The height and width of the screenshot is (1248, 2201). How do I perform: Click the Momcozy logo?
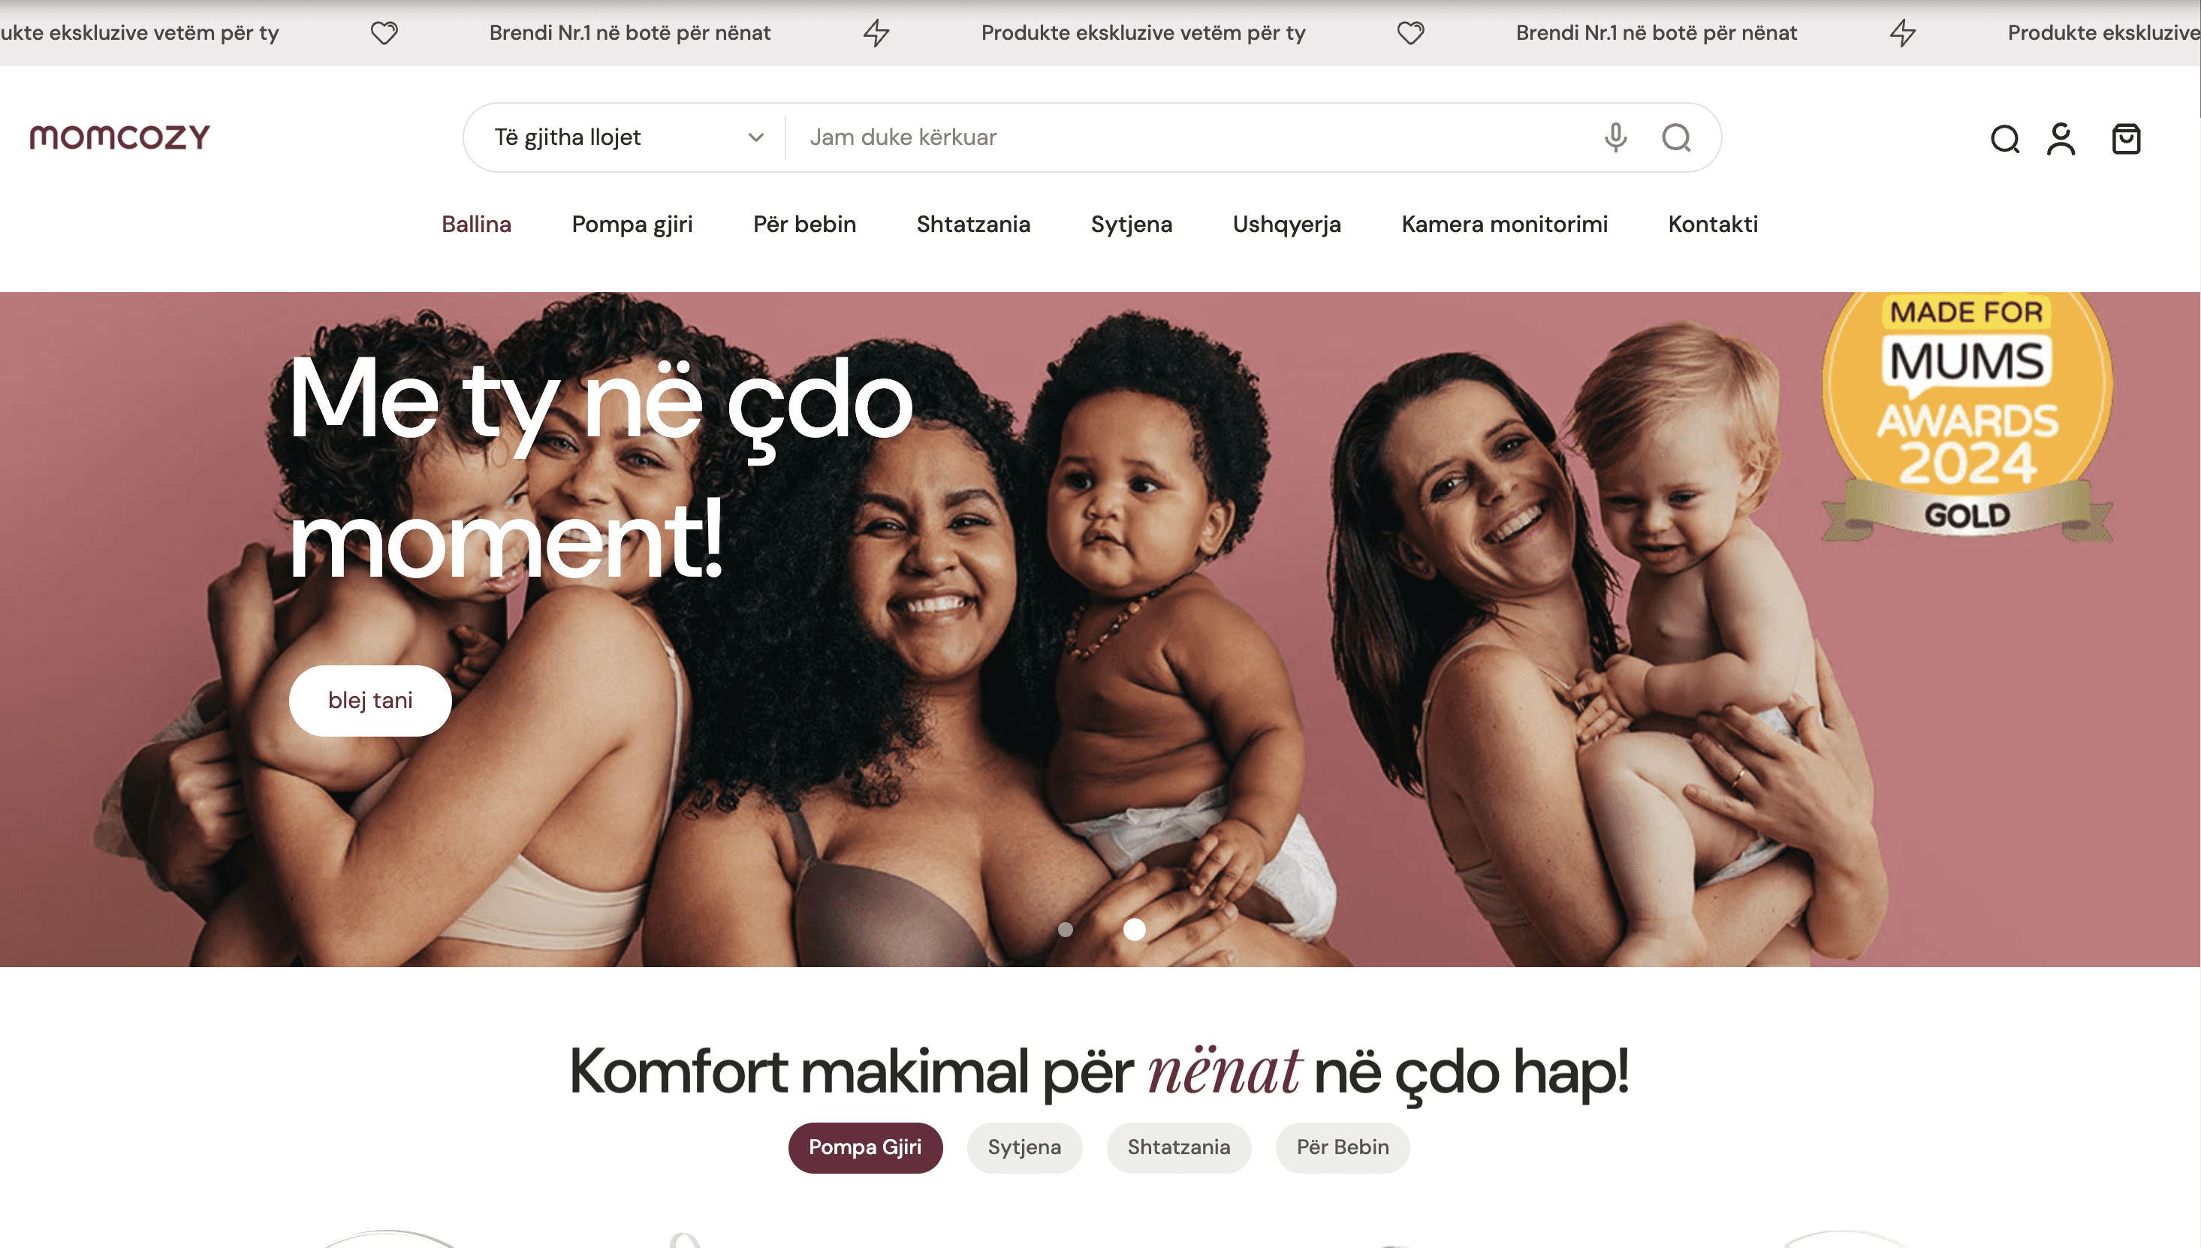click(x=120, y=137)
